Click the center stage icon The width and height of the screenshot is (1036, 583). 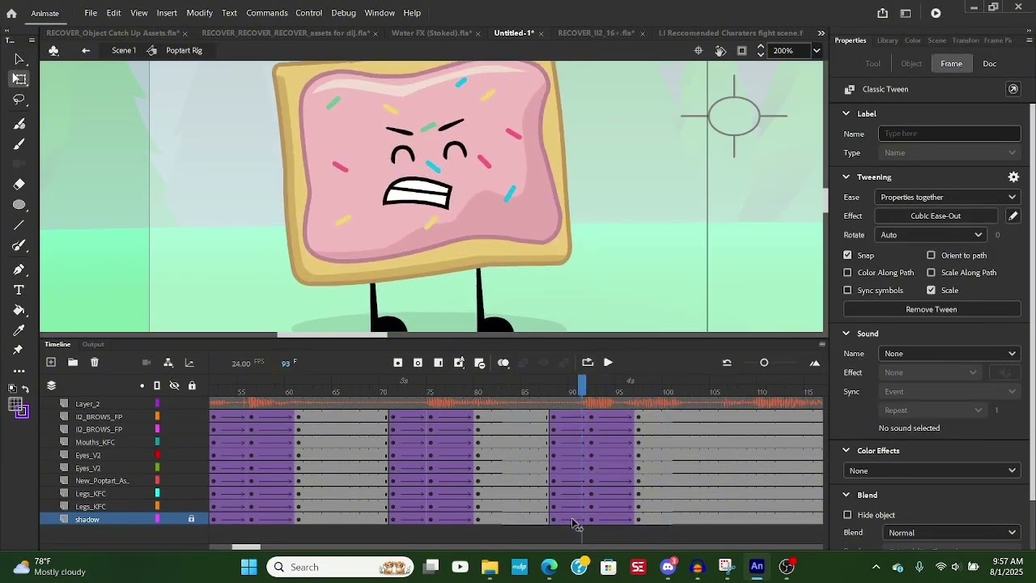(x=698, y=50)
